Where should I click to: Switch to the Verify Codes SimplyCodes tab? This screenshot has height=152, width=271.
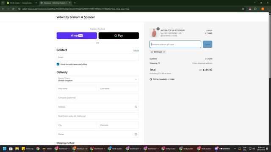(21, 3)
